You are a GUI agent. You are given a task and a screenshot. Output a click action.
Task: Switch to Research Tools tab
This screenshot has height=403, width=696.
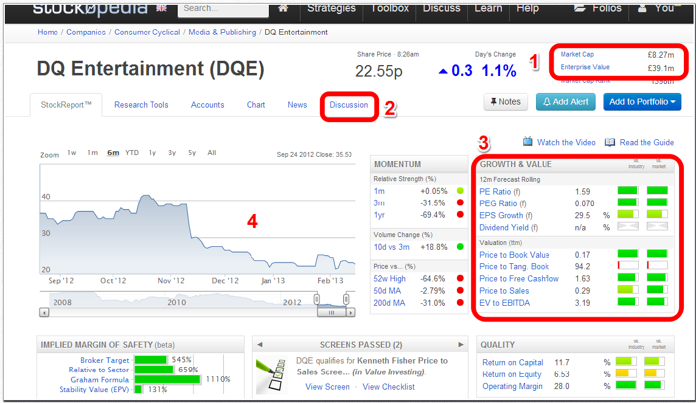[x=141, y=105]
